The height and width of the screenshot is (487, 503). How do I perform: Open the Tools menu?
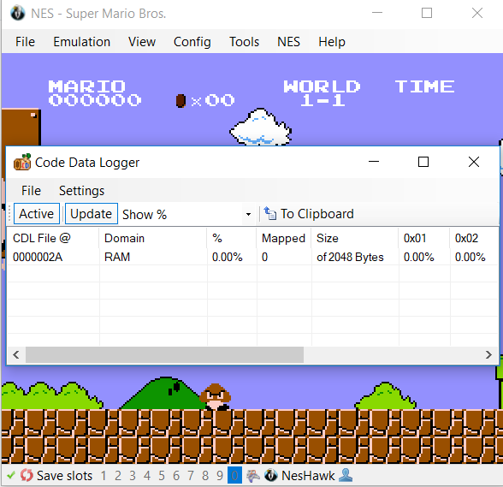[244, 42]
